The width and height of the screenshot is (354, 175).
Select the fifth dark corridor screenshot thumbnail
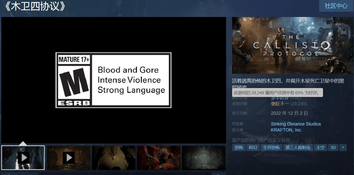pos(204,158)
